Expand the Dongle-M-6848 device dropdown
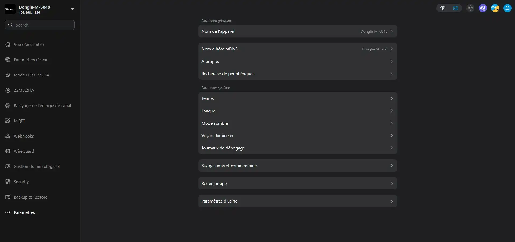515x242 pixels. (72, 9)
